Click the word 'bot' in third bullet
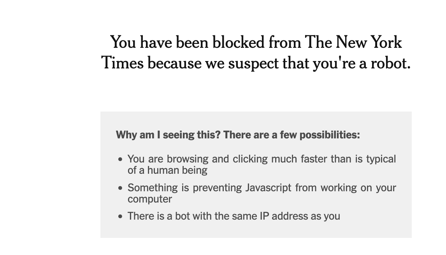This screenshot has height=255, width=446. click(182, 216)
